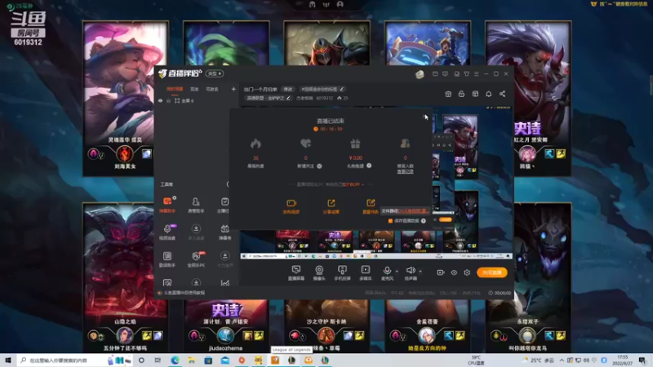Open Microsoft Edge from taskbar
This screenshot has height=367, width=653.
(175, 360)
